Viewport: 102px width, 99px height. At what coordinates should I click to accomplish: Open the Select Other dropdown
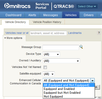[x=87, y=6]
